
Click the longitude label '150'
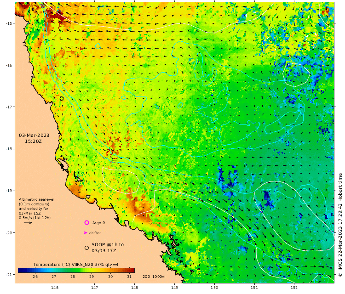[x=214, y=288]
